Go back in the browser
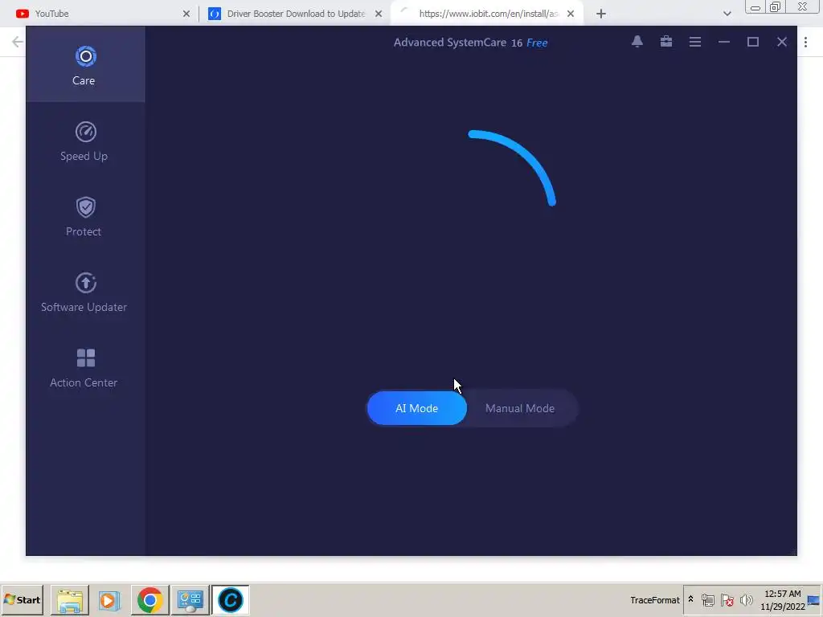The width and height of the screenshot is (823, 617). (x=17, y=42)
